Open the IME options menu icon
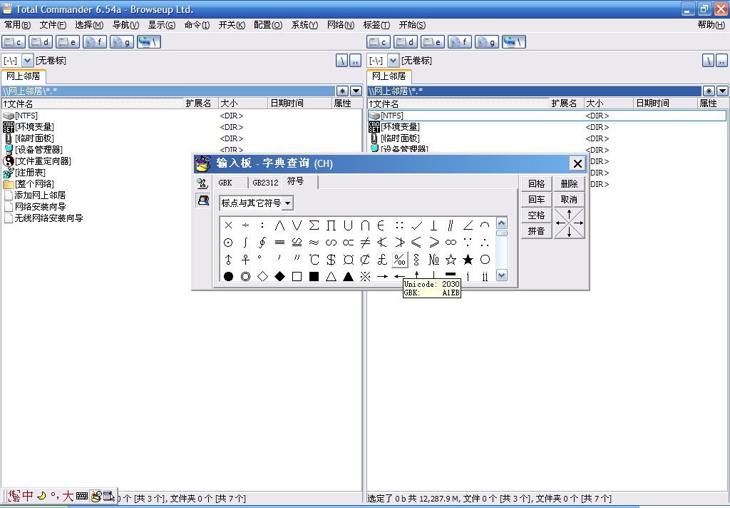Viewport: 730px width, 508px height. pos(109,496)
